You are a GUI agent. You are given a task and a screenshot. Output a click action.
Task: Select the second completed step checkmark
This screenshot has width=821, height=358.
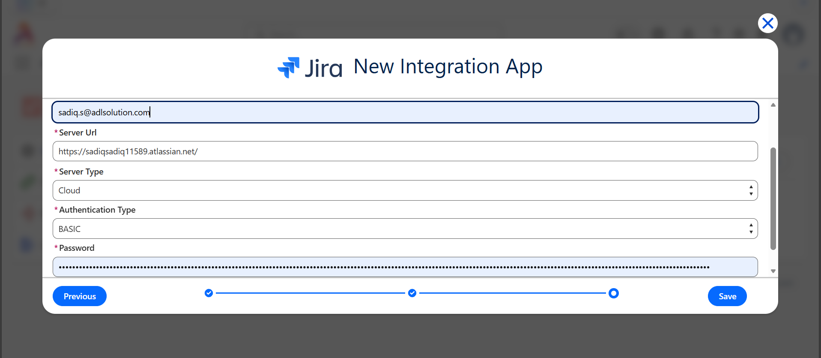pos(412,293)
